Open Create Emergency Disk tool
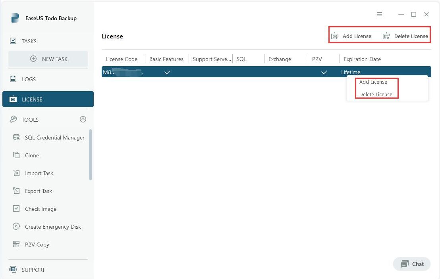The image size is (440, 279). click(53, 227)
